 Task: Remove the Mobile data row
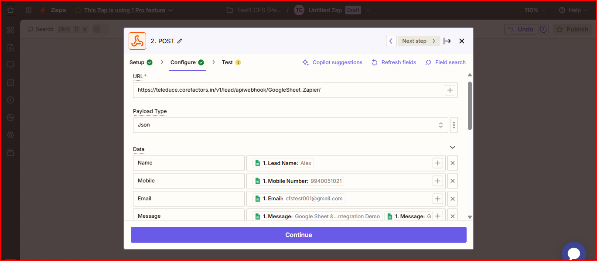point(453,181)
